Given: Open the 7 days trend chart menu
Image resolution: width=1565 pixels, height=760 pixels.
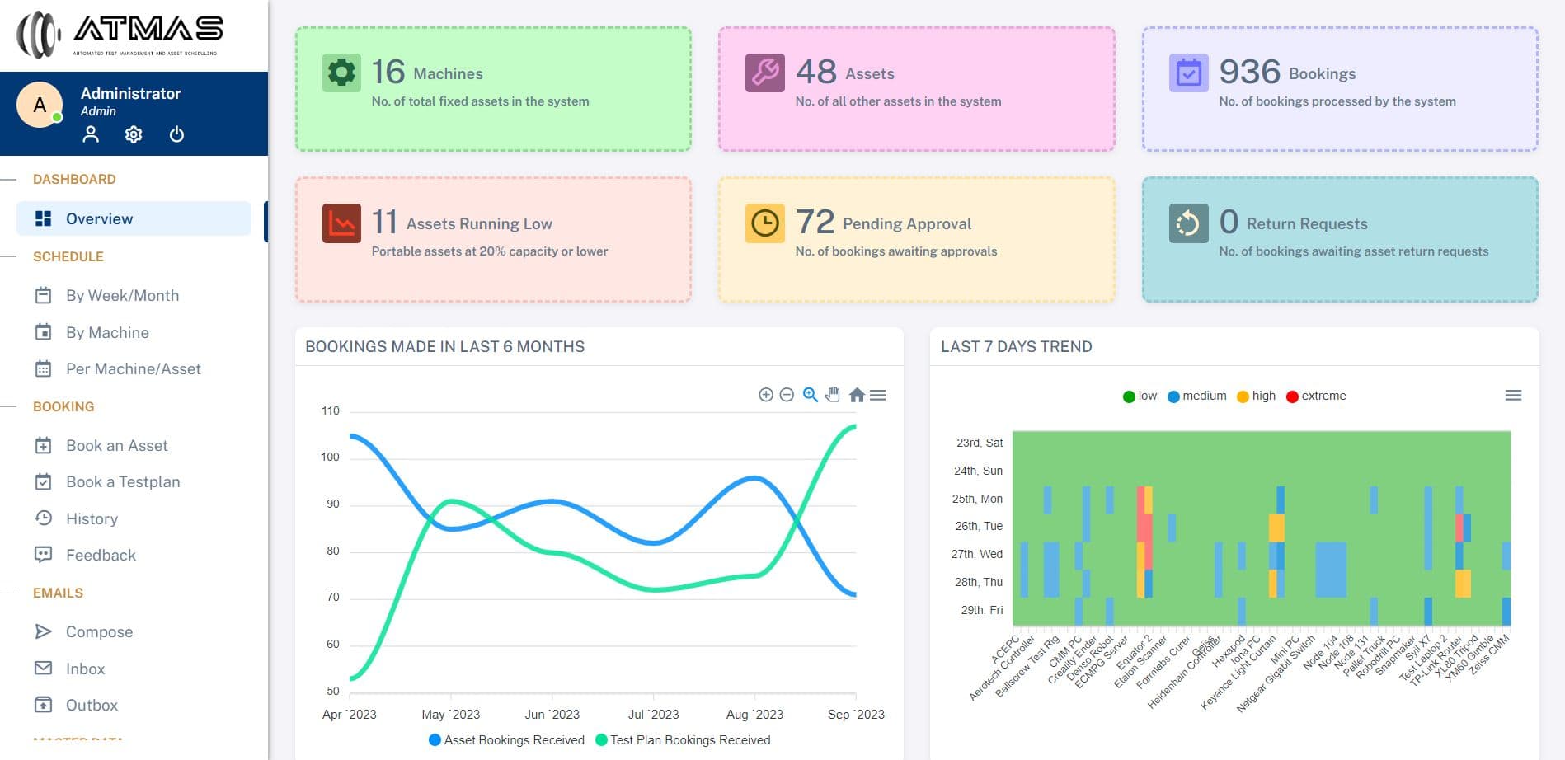Looking at the screenshot, I should [x=1513, y=396].
